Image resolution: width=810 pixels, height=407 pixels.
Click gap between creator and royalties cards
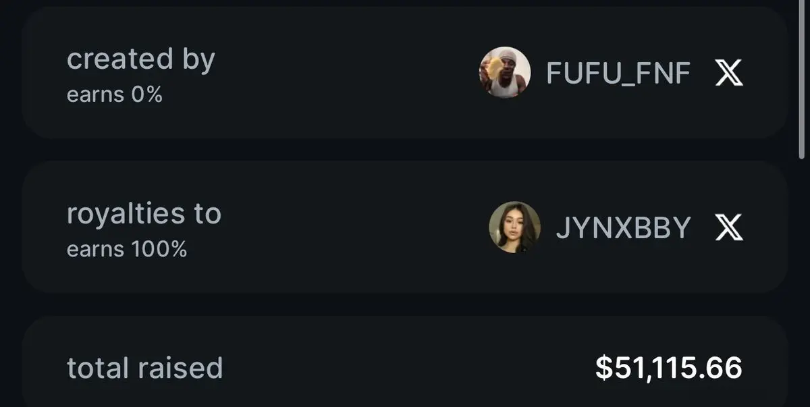tap(405, 150)
